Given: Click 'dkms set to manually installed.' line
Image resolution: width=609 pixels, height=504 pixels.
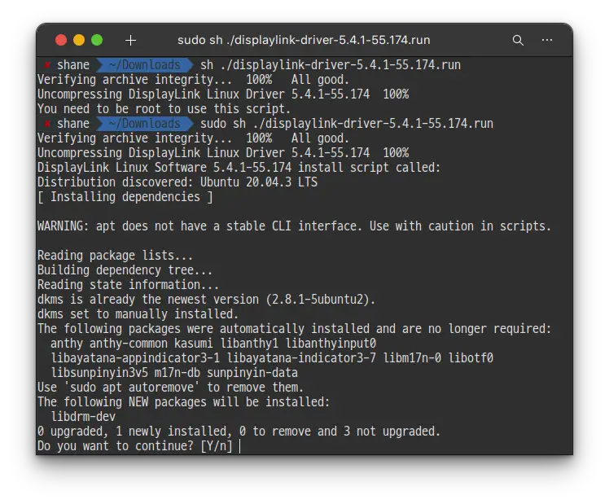Looking at the screenshot, I should 138,314.
